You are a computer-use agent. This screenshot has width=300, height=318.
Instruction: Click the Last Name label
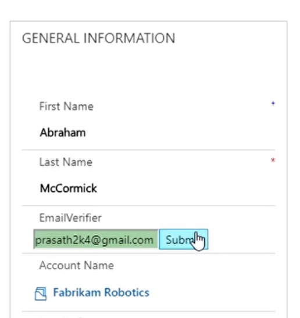(x=66, y=162)
